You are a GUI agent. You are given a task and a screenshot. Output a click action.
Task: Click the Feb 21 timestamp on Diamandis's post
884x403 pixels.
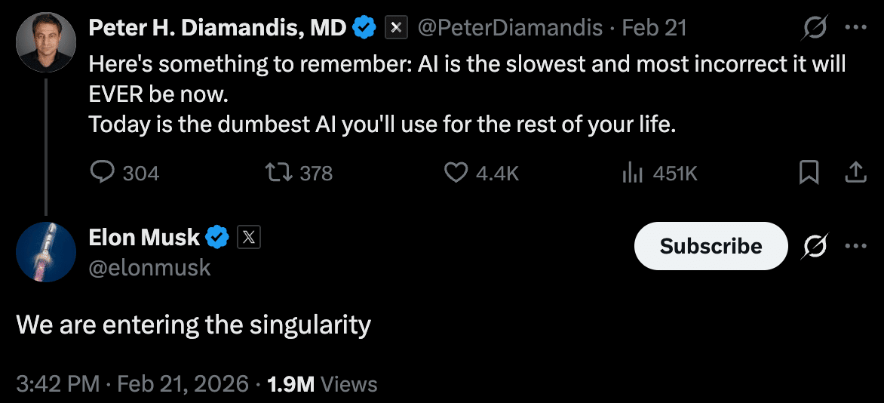654,28
